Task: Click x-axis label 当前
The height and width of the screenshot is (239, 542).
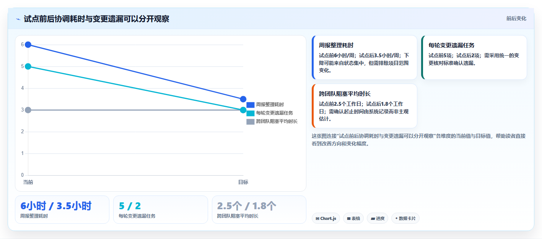Action: (x=28, y=182)
